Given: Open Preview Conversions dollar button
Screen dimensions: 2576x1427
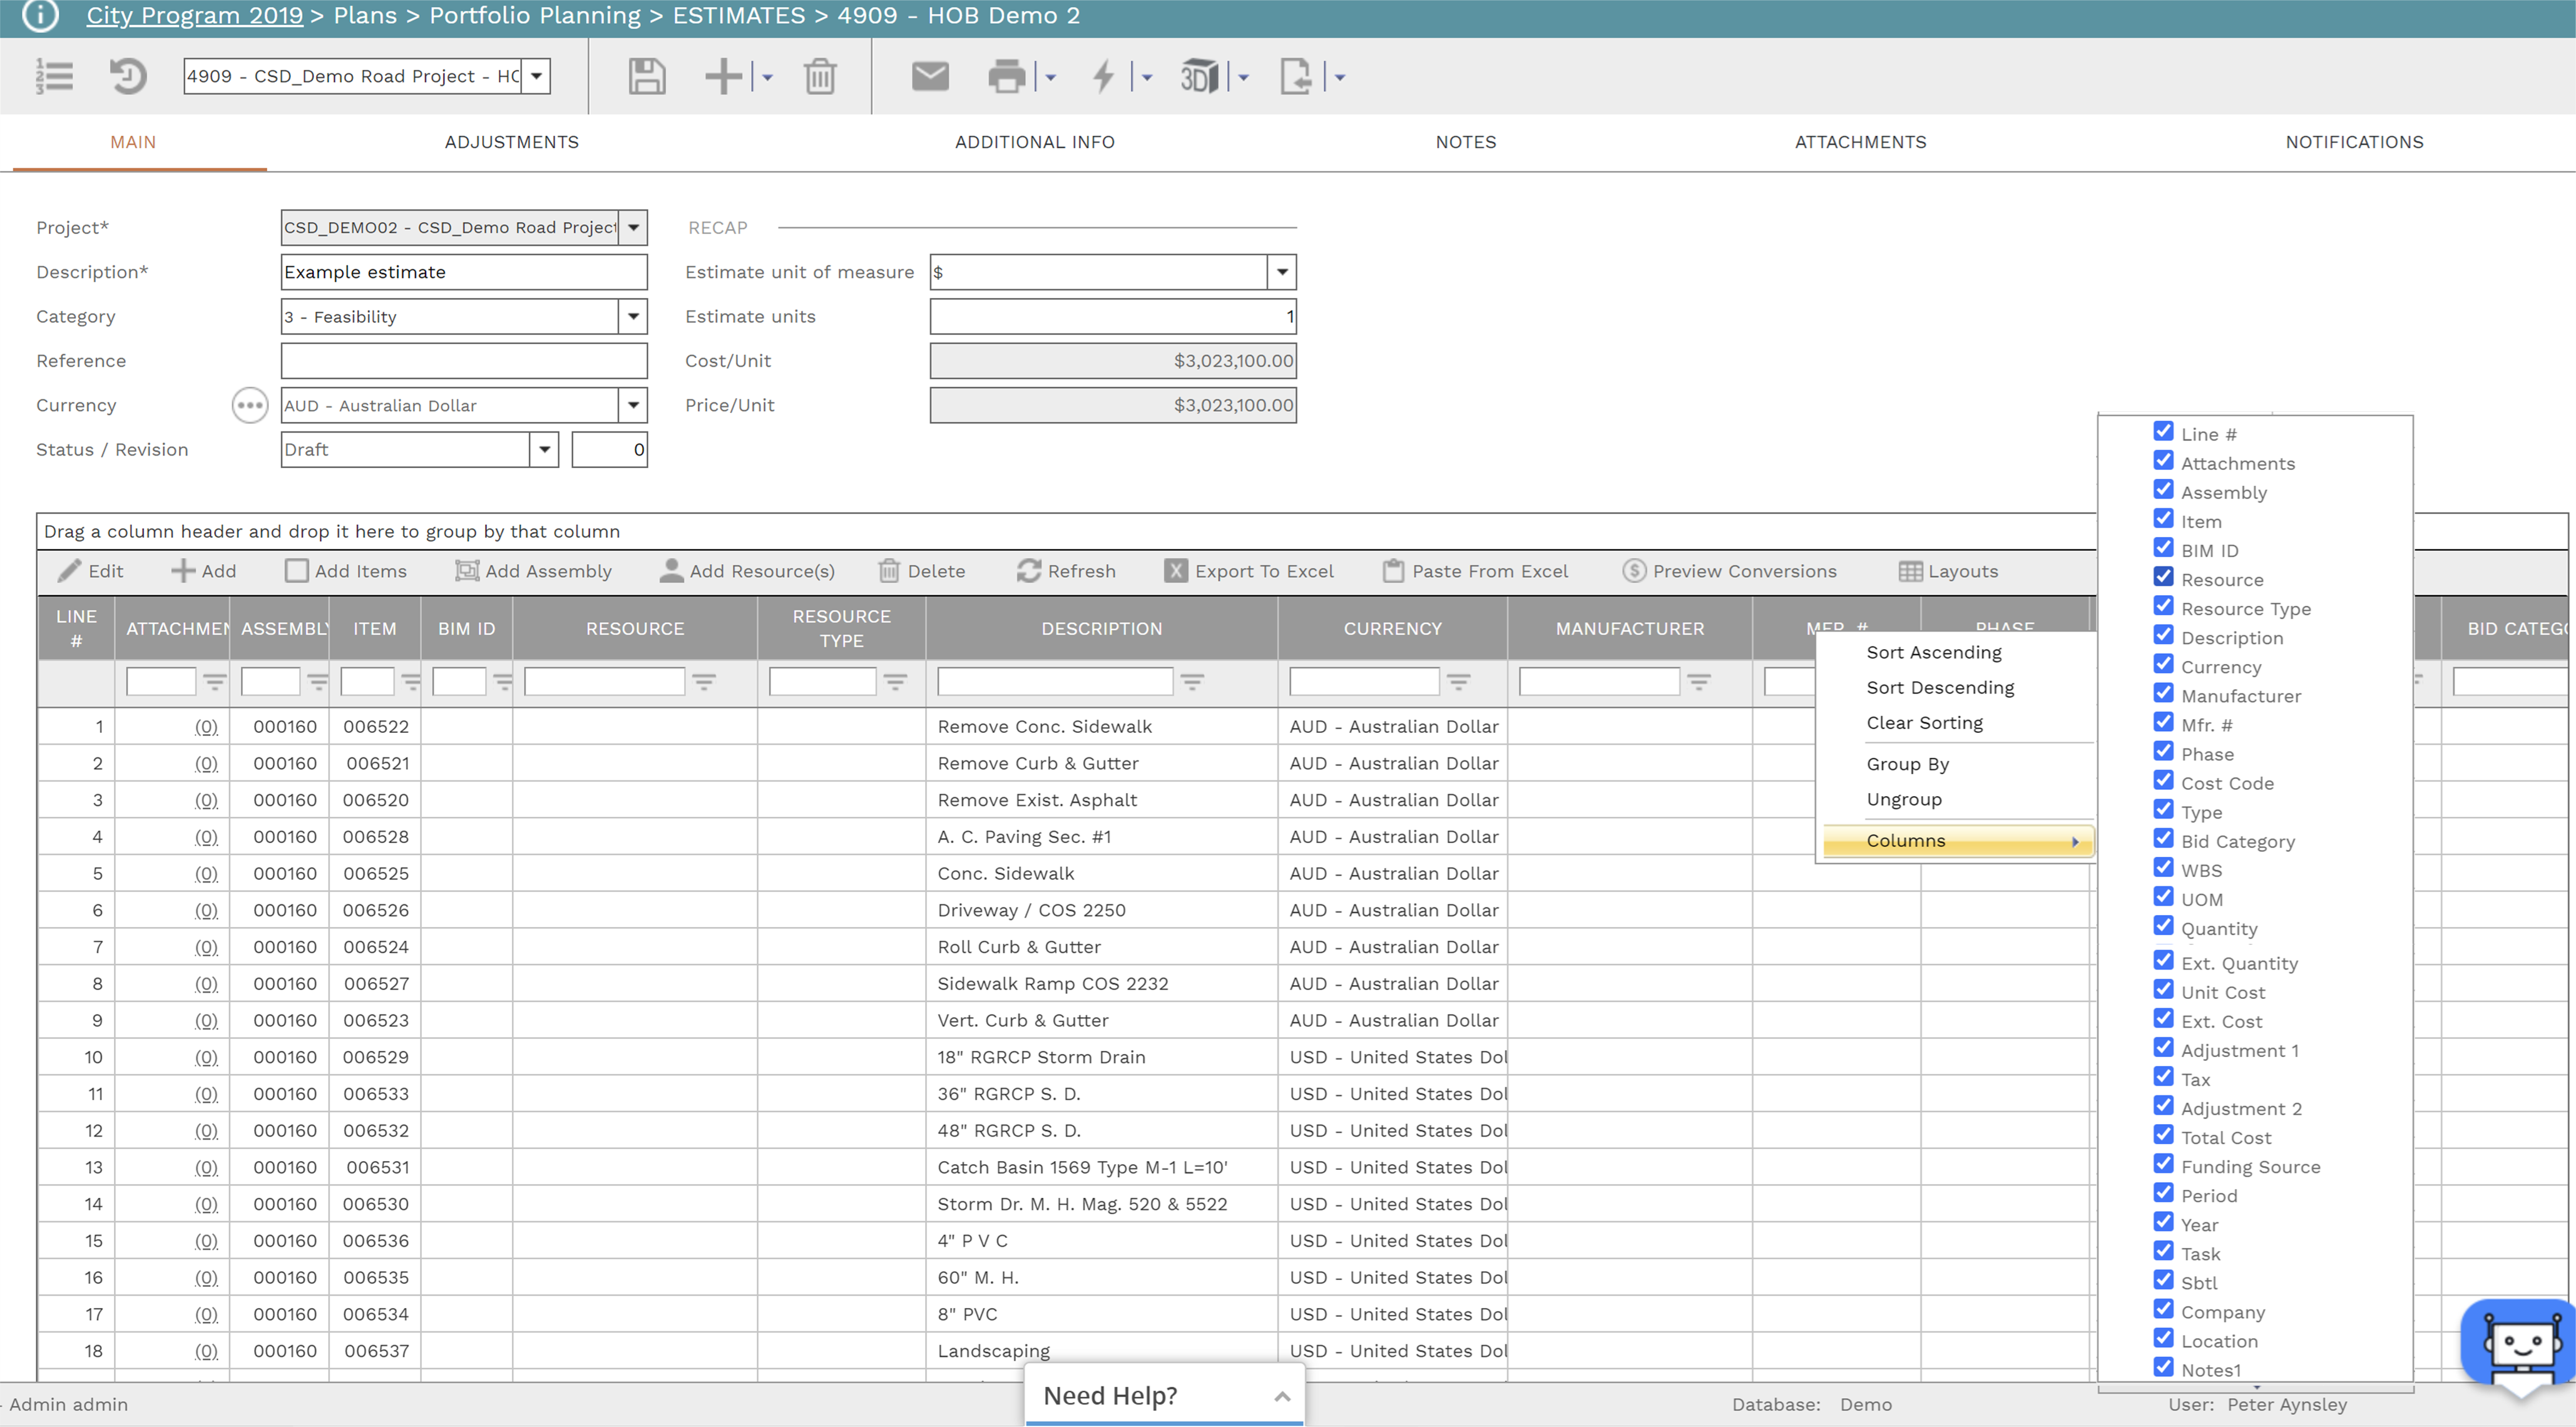Looking at the screenshot, I should click(1730, 571).
